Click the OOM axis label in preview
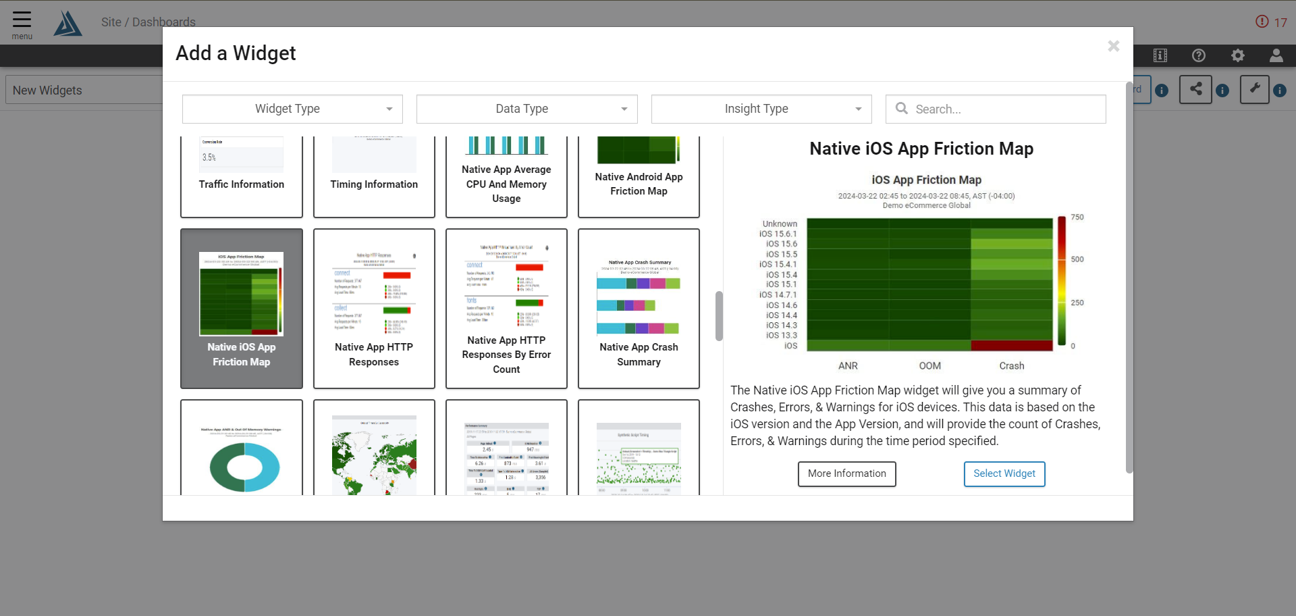 929,366
